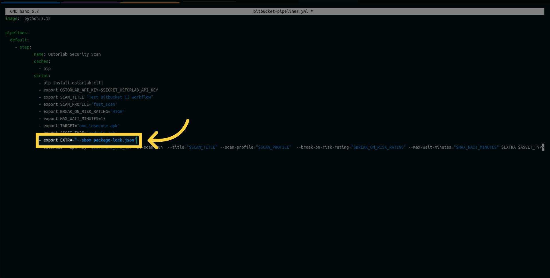The width and height of the screenshot is (550, 278).
Task: Place cursor on the pipelines: key
Action: (17, 33)
